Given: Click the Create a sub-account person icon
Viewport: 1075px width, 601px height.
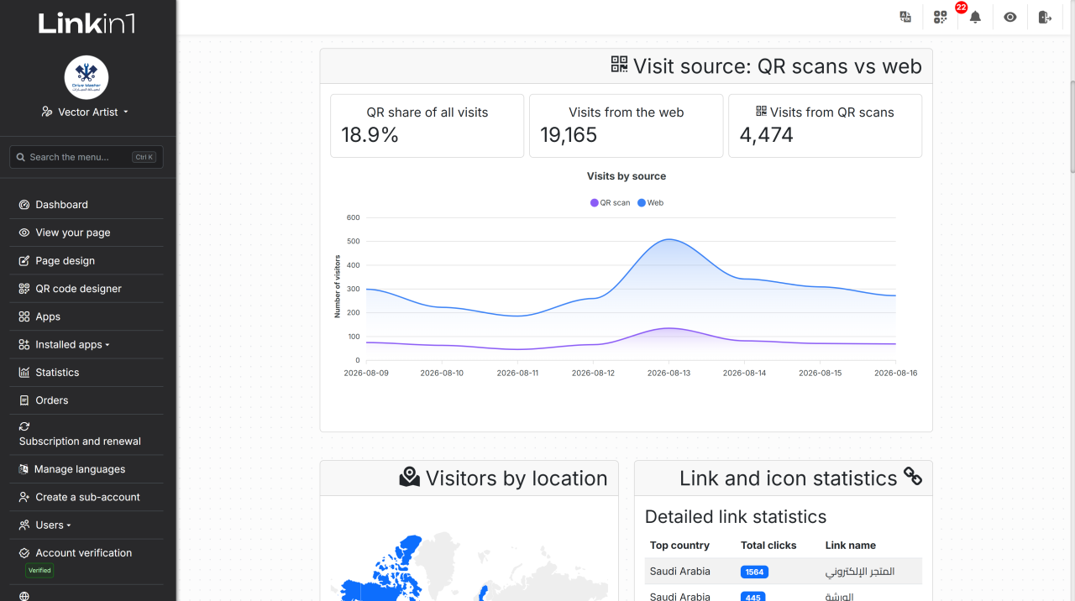Looking at the screenshot, I should click(x=24, y=497).
